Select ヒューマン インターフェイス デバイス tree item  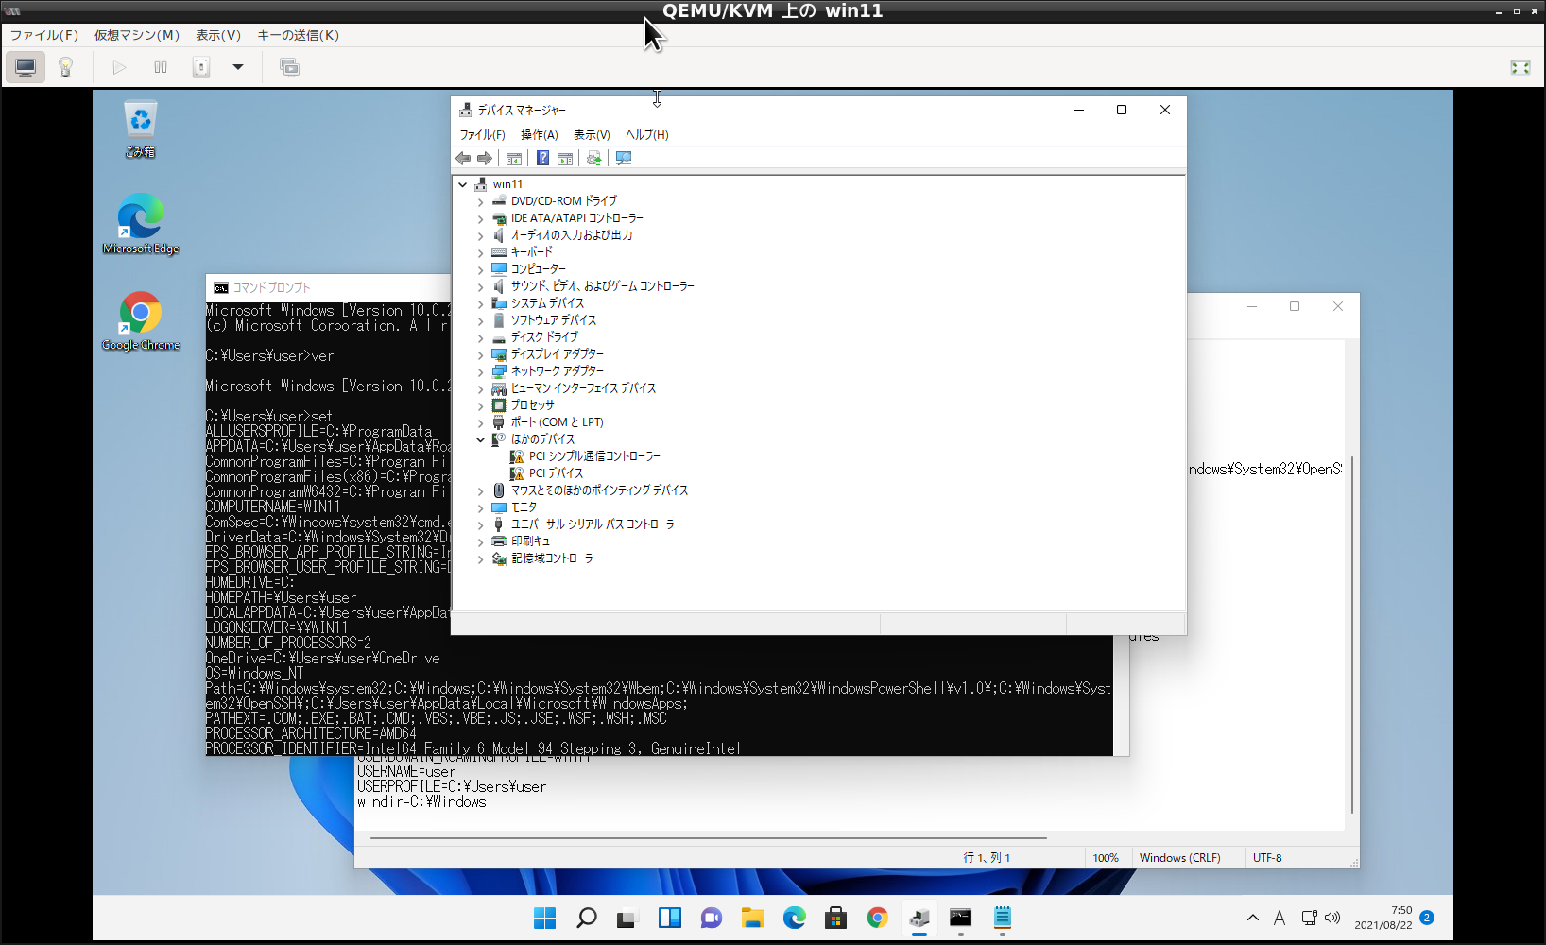(583, 388)
